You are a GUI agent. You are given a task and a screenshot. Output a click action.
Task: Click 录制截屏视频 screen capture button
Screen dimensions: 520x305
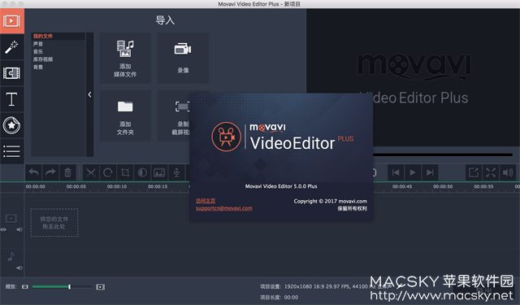coord(174,116)
